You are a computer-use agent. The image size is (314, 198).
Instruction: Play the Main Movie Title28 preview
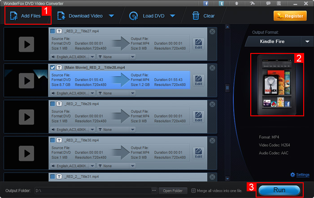pos(26,80)
